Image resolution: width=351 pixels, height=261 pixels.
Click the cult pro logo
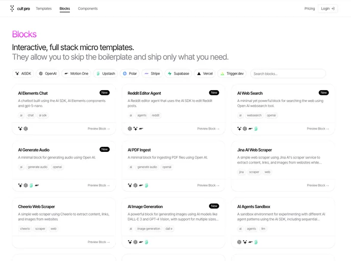20,9
